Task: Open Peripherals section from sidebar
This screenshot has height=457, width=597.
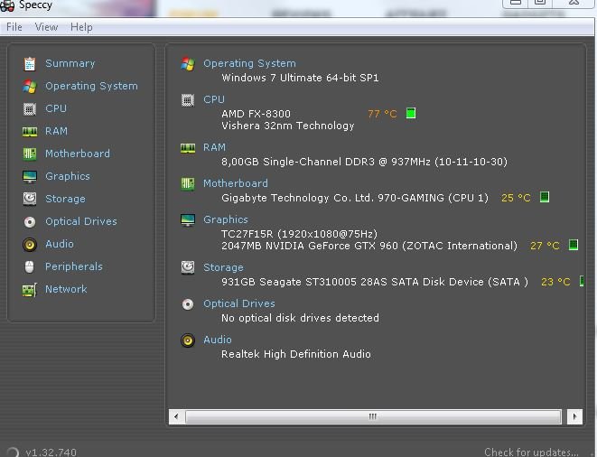Action: (x=74, y=266)
